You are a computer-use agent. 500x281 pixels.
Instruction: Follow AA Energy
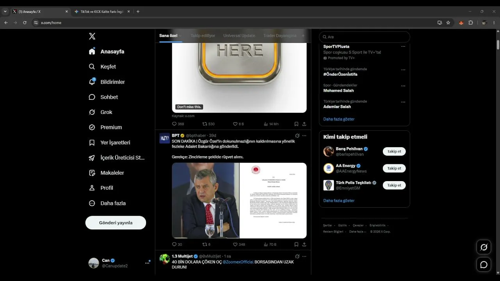point(394,169)
